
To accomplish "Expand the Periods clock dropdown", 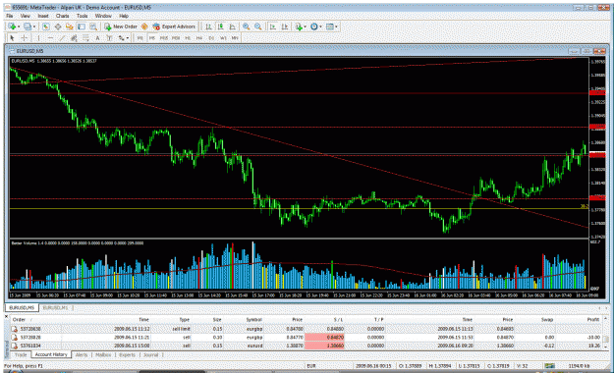I will pyautogui.click(x=320, y=27).
